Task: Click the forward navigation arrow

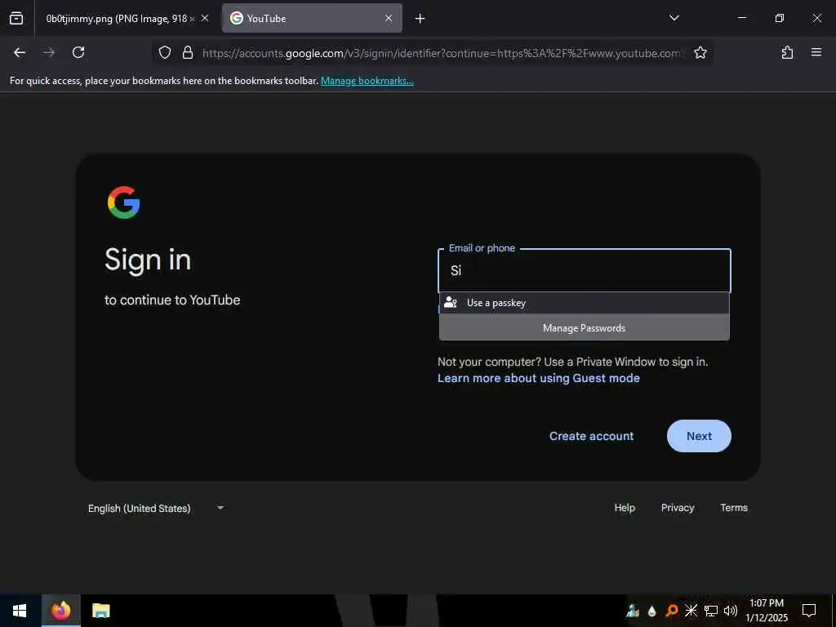Action: coord(49,52)
